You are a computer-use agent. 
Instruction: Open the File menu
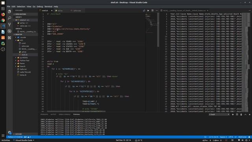click(9, 7)
